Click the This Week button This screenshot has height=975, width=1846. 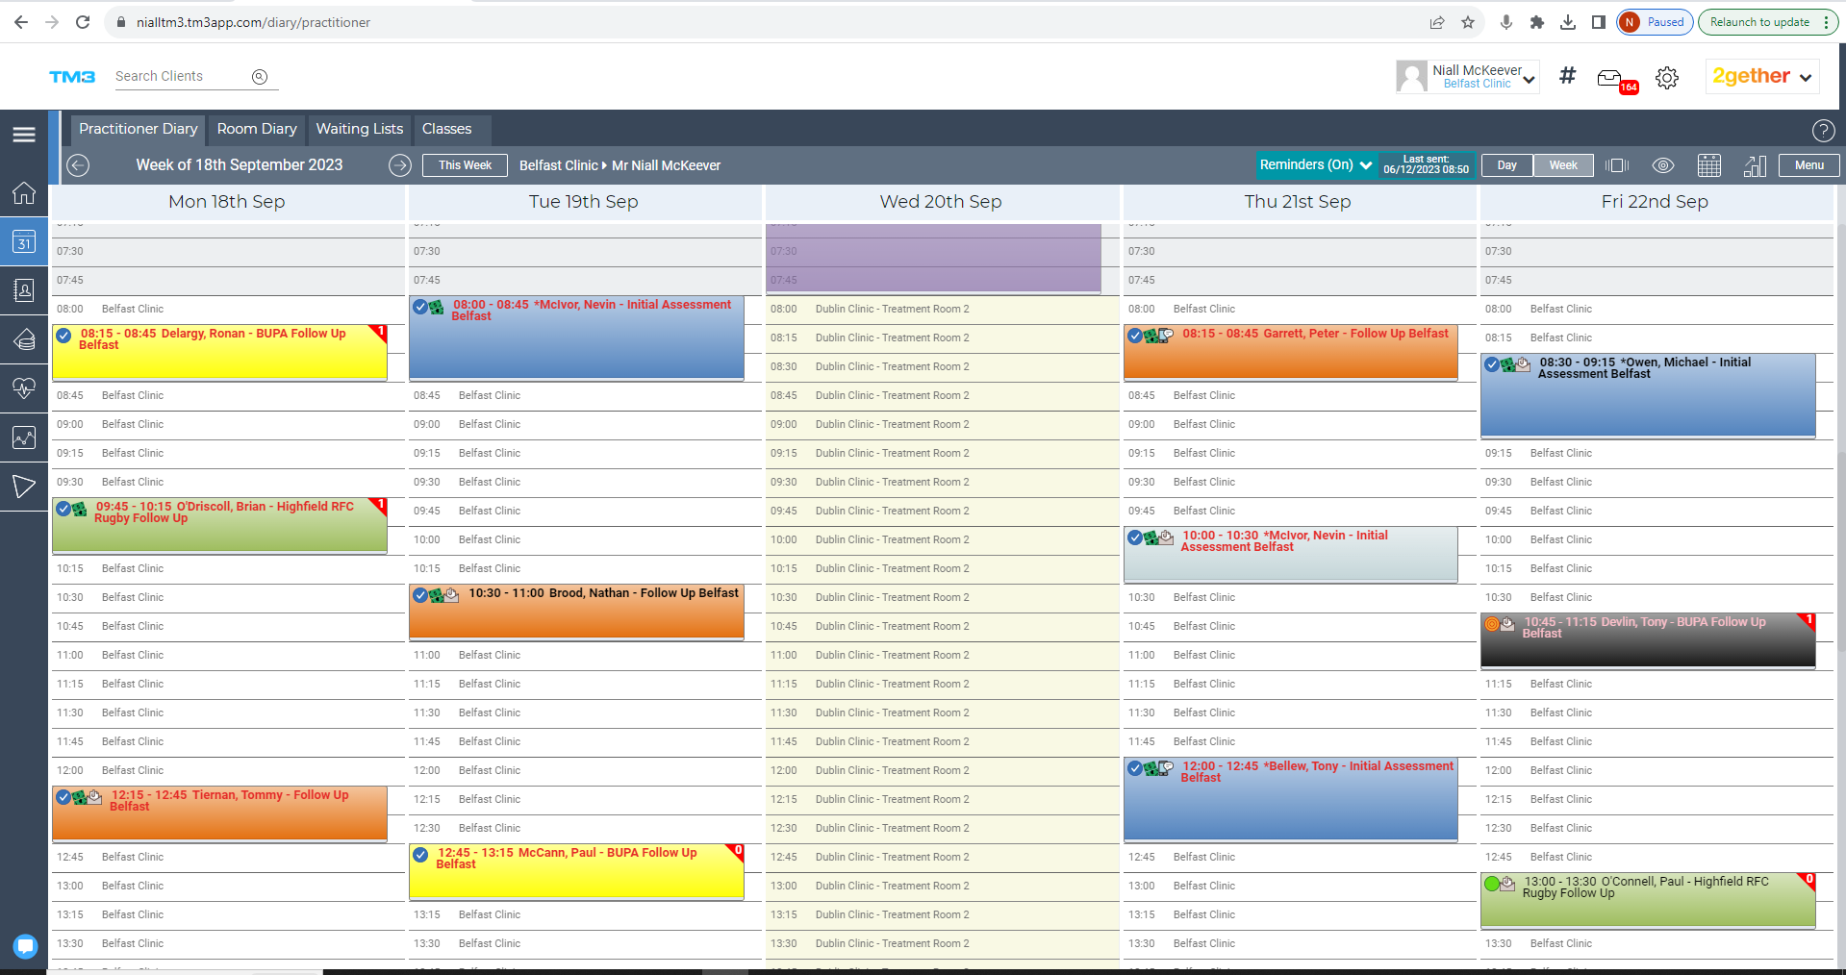(464, 165)
